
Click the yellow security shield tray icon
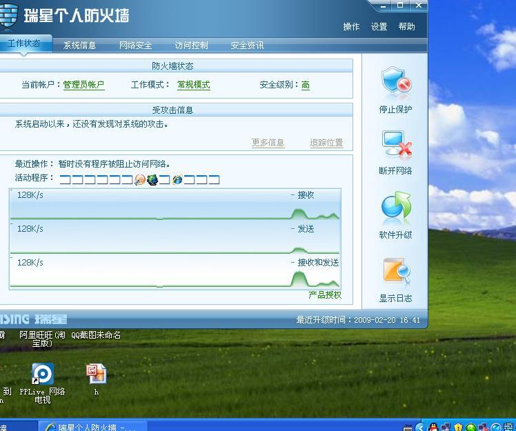[458, 428]
